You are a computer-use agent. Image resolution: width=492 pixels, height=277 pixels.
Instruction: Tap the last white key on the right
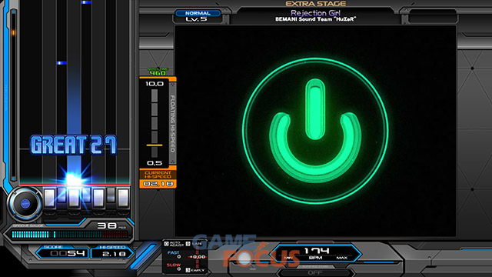click(123, 198)
